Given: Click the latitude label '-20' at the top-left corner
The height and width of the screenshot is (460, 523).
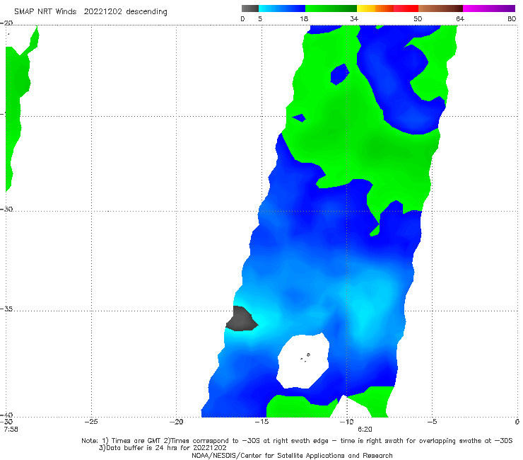Looking at the screenshot, I should tap(6, 23).
